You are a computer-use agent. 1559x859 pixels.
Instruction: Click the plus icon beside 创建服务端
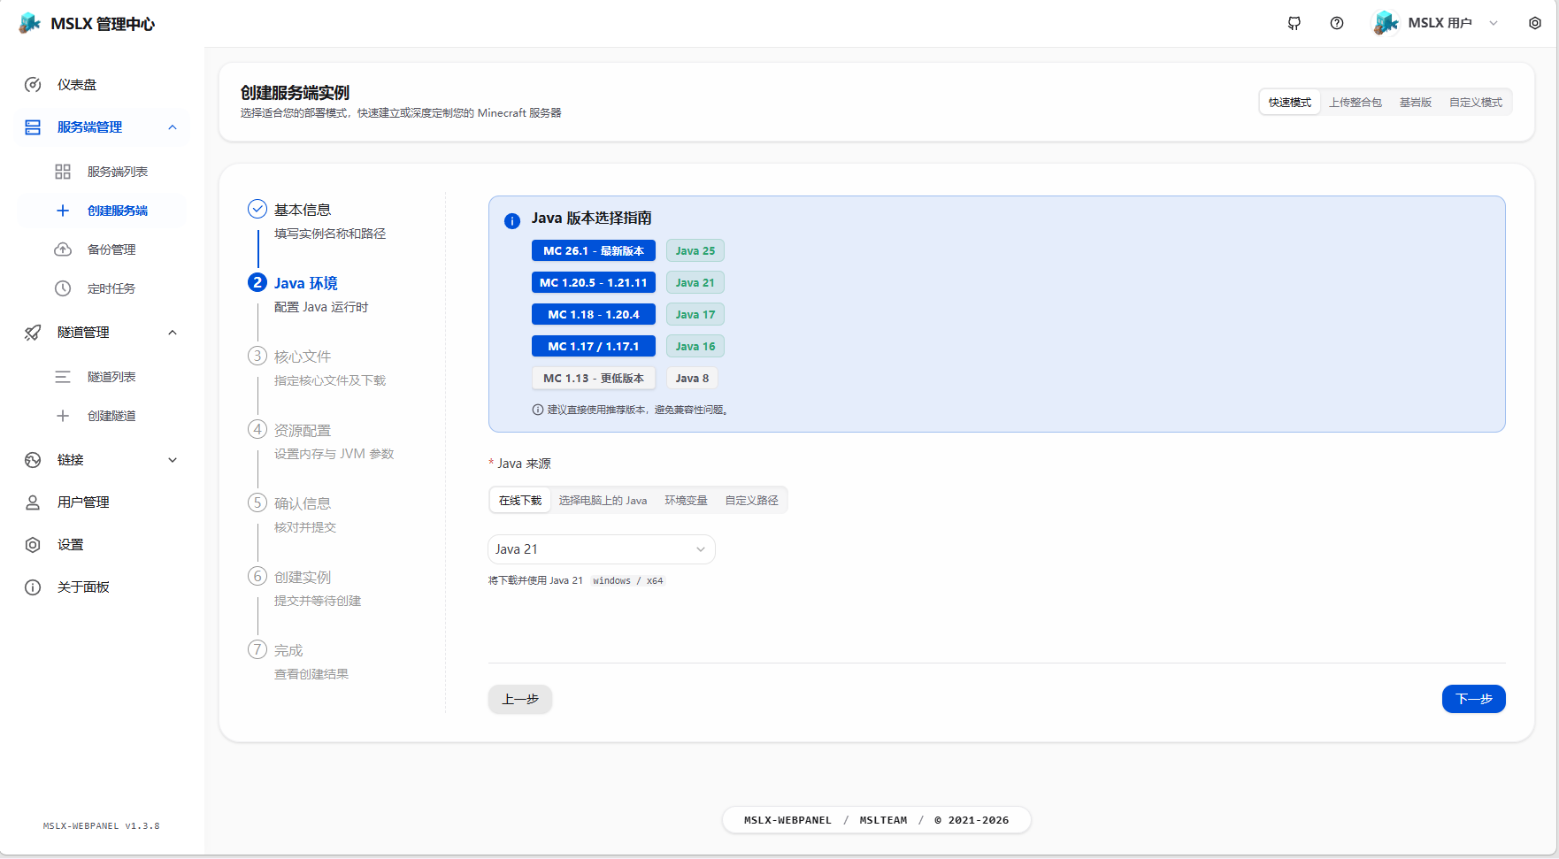click(x=63, y=211)
